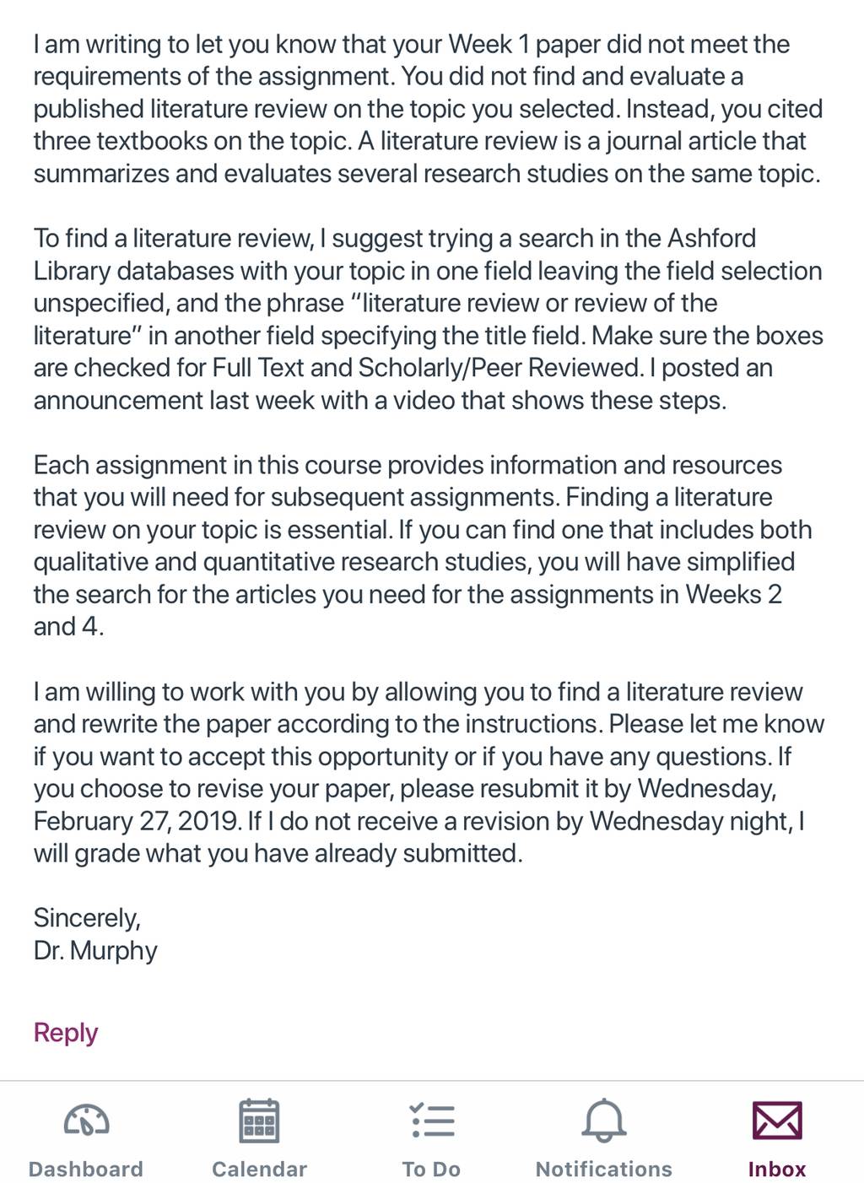The width and height of the screenshot is (864, 1183).
Task: Tap the paragraph about the Week 1 paper
Action: click(428, 109)
